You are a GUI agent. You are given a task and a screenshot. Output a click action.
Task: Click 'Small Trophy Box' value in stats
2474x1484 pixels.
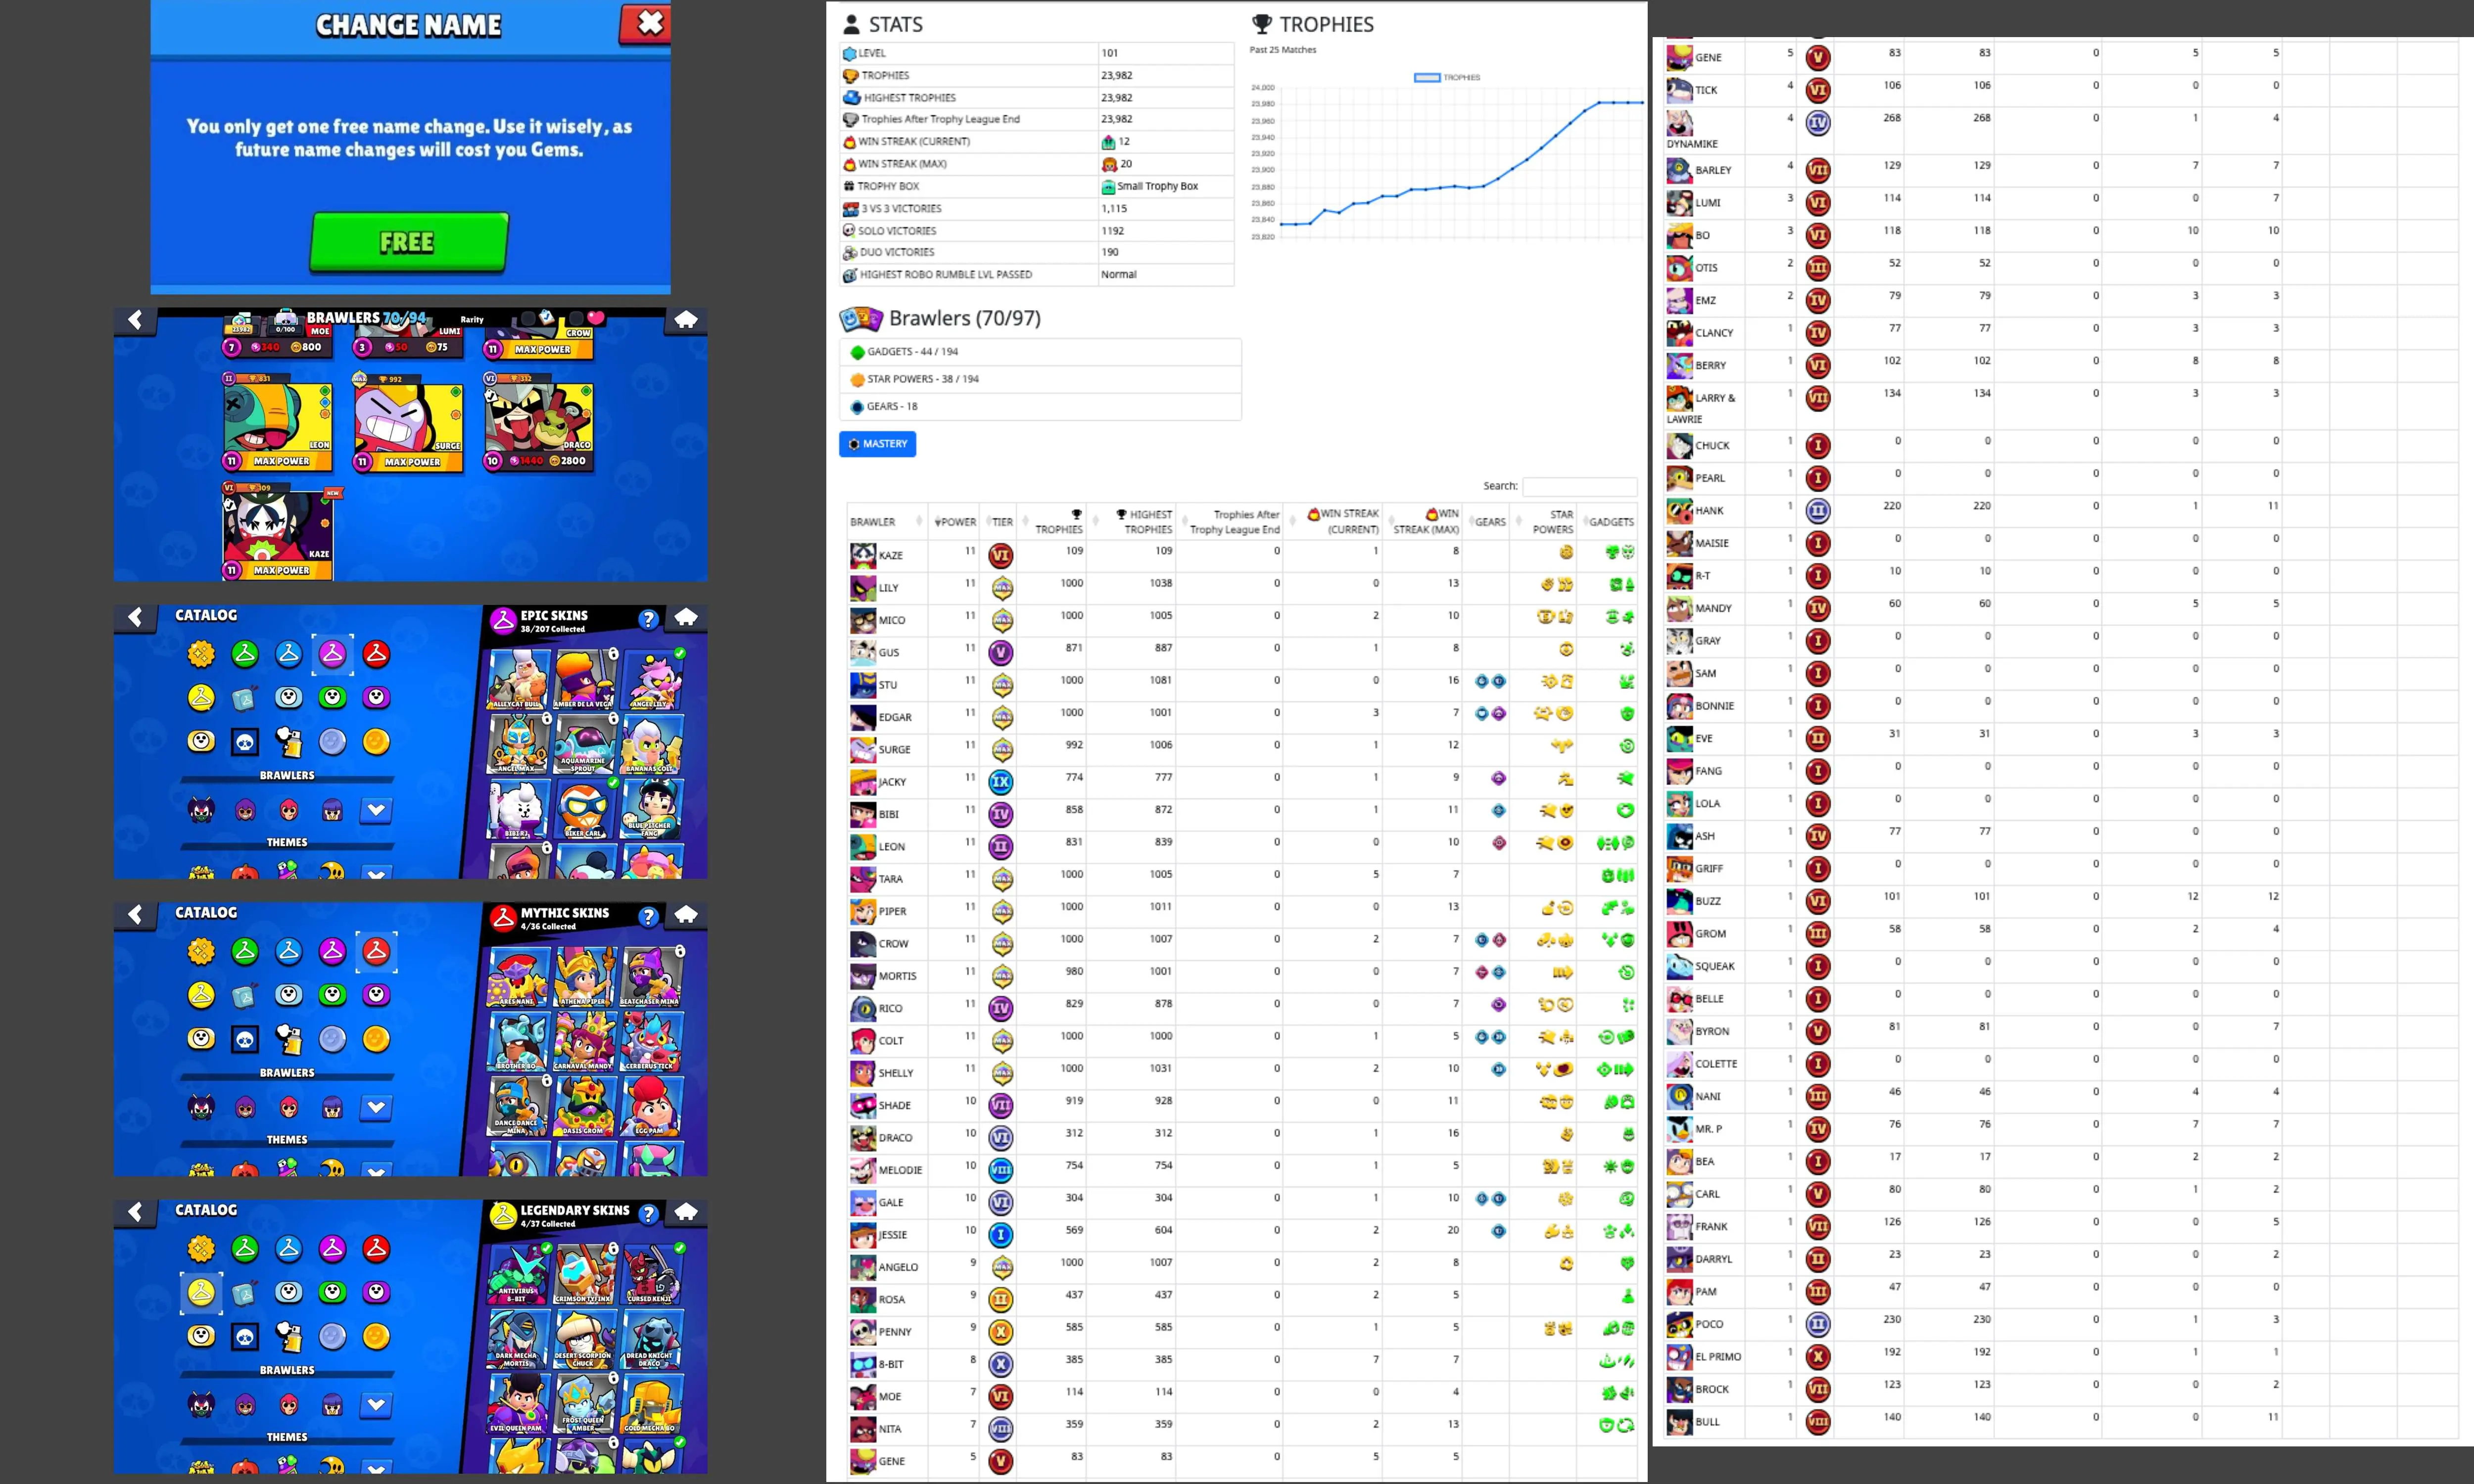pyautogui.click(x=1157, y=186)
